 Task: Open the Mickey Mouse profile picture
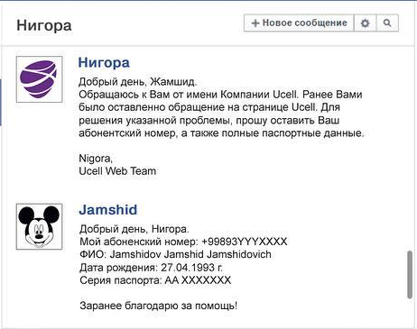[40, 226]
